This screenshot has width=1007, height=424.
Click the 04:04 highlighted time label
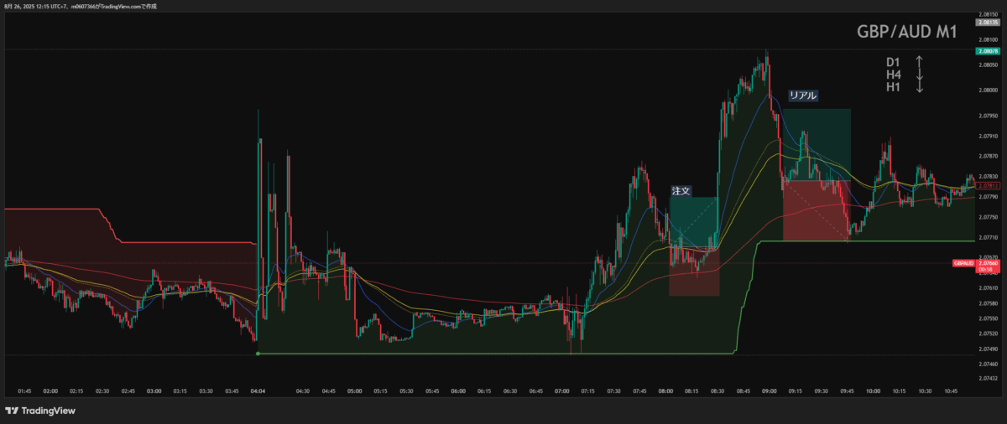(x=258, y=390)
